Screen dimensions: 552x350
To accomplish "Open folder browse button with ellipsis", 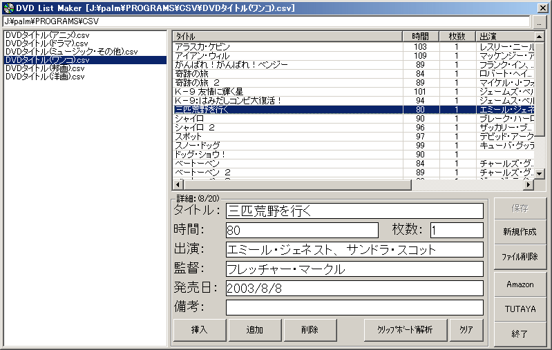I will coord(539,21).
